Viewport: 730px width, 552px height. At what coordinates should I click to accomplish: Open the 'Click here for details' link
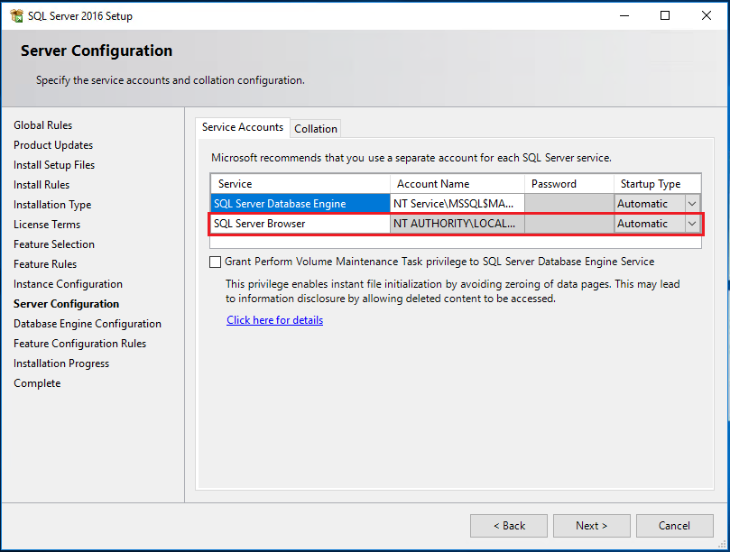[x=274, y=320]
